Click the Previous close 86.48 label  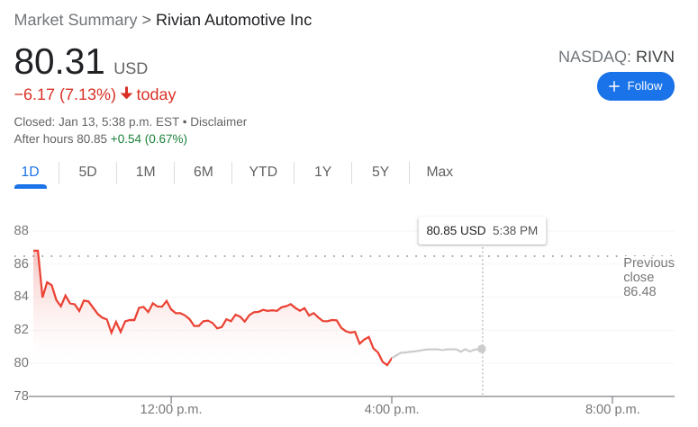click(x=648, y=277)
